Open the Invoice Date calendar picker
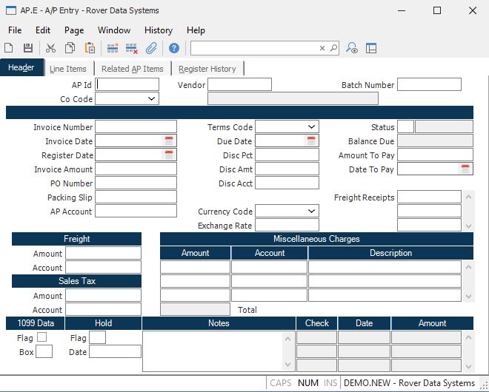Image resolution: width=489 pixels, height=392 pixels. tap(169, 141)
